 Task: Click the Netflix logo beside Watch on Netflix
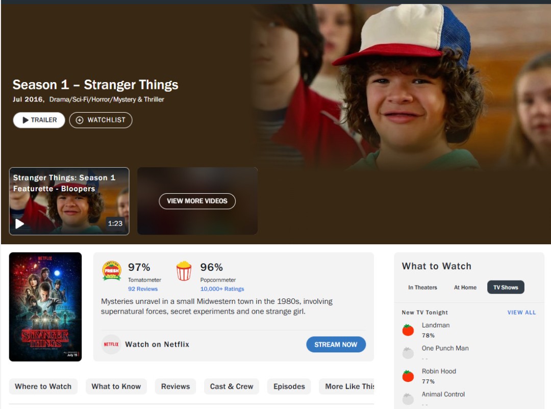pyautogui.click(x=111, y=344)
